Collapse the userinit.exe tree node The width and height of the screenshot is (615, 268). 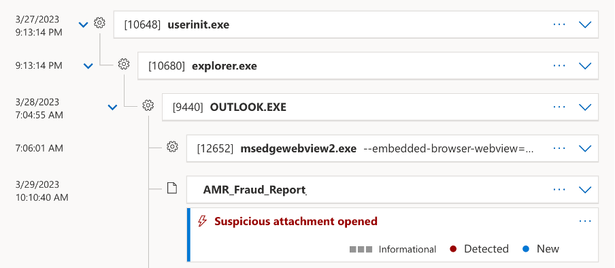(x=83, y=25)
